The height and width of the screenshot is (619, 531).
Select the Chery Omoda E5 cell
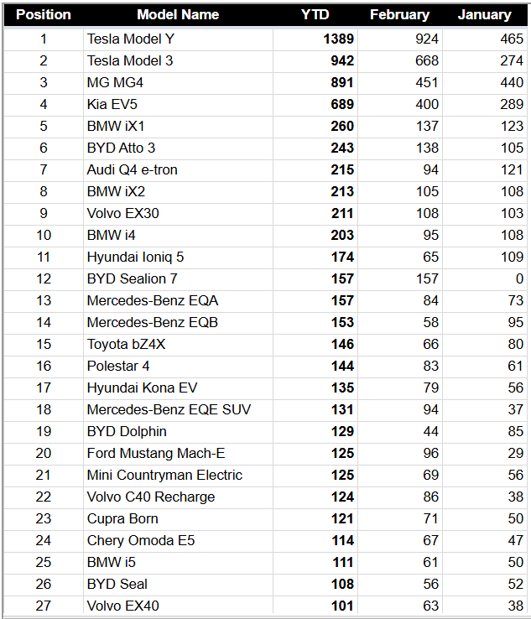coord(141,540)
